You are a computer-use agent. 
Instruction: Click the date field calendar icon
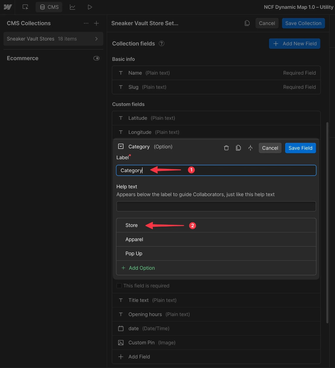point(121,329)
